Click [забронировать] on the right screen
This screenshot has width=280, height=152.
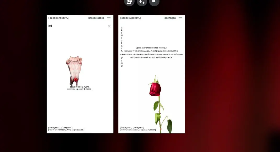(130, 18)
